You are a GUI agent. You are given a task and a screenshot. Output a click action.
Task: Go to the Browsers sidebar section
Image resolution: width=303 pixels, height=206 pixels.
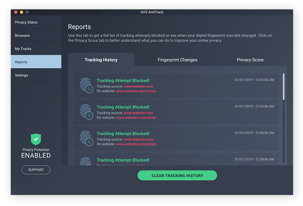36,36
